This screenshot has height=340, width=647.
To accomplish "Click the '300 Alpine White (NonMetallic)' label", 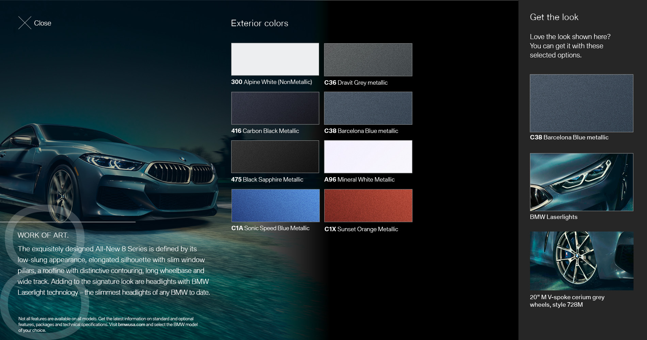I will pyautogui.click(x=271, y=82).
